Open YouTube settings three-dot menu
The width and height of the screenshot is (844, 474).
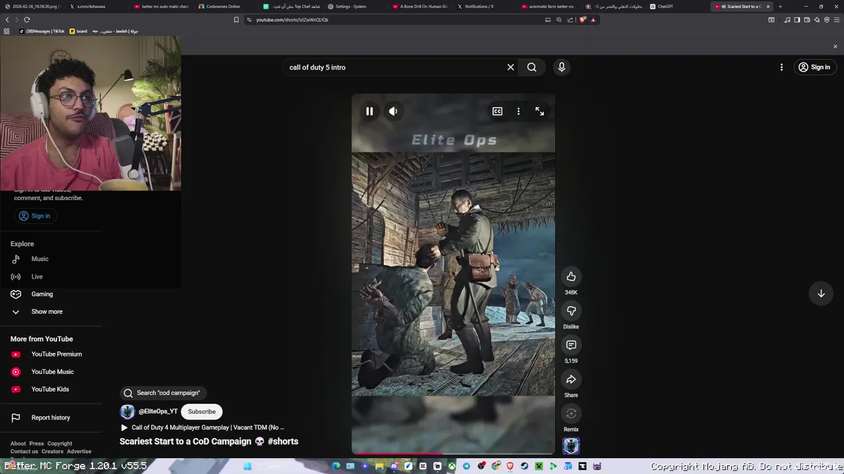click(x=781, y=67)
